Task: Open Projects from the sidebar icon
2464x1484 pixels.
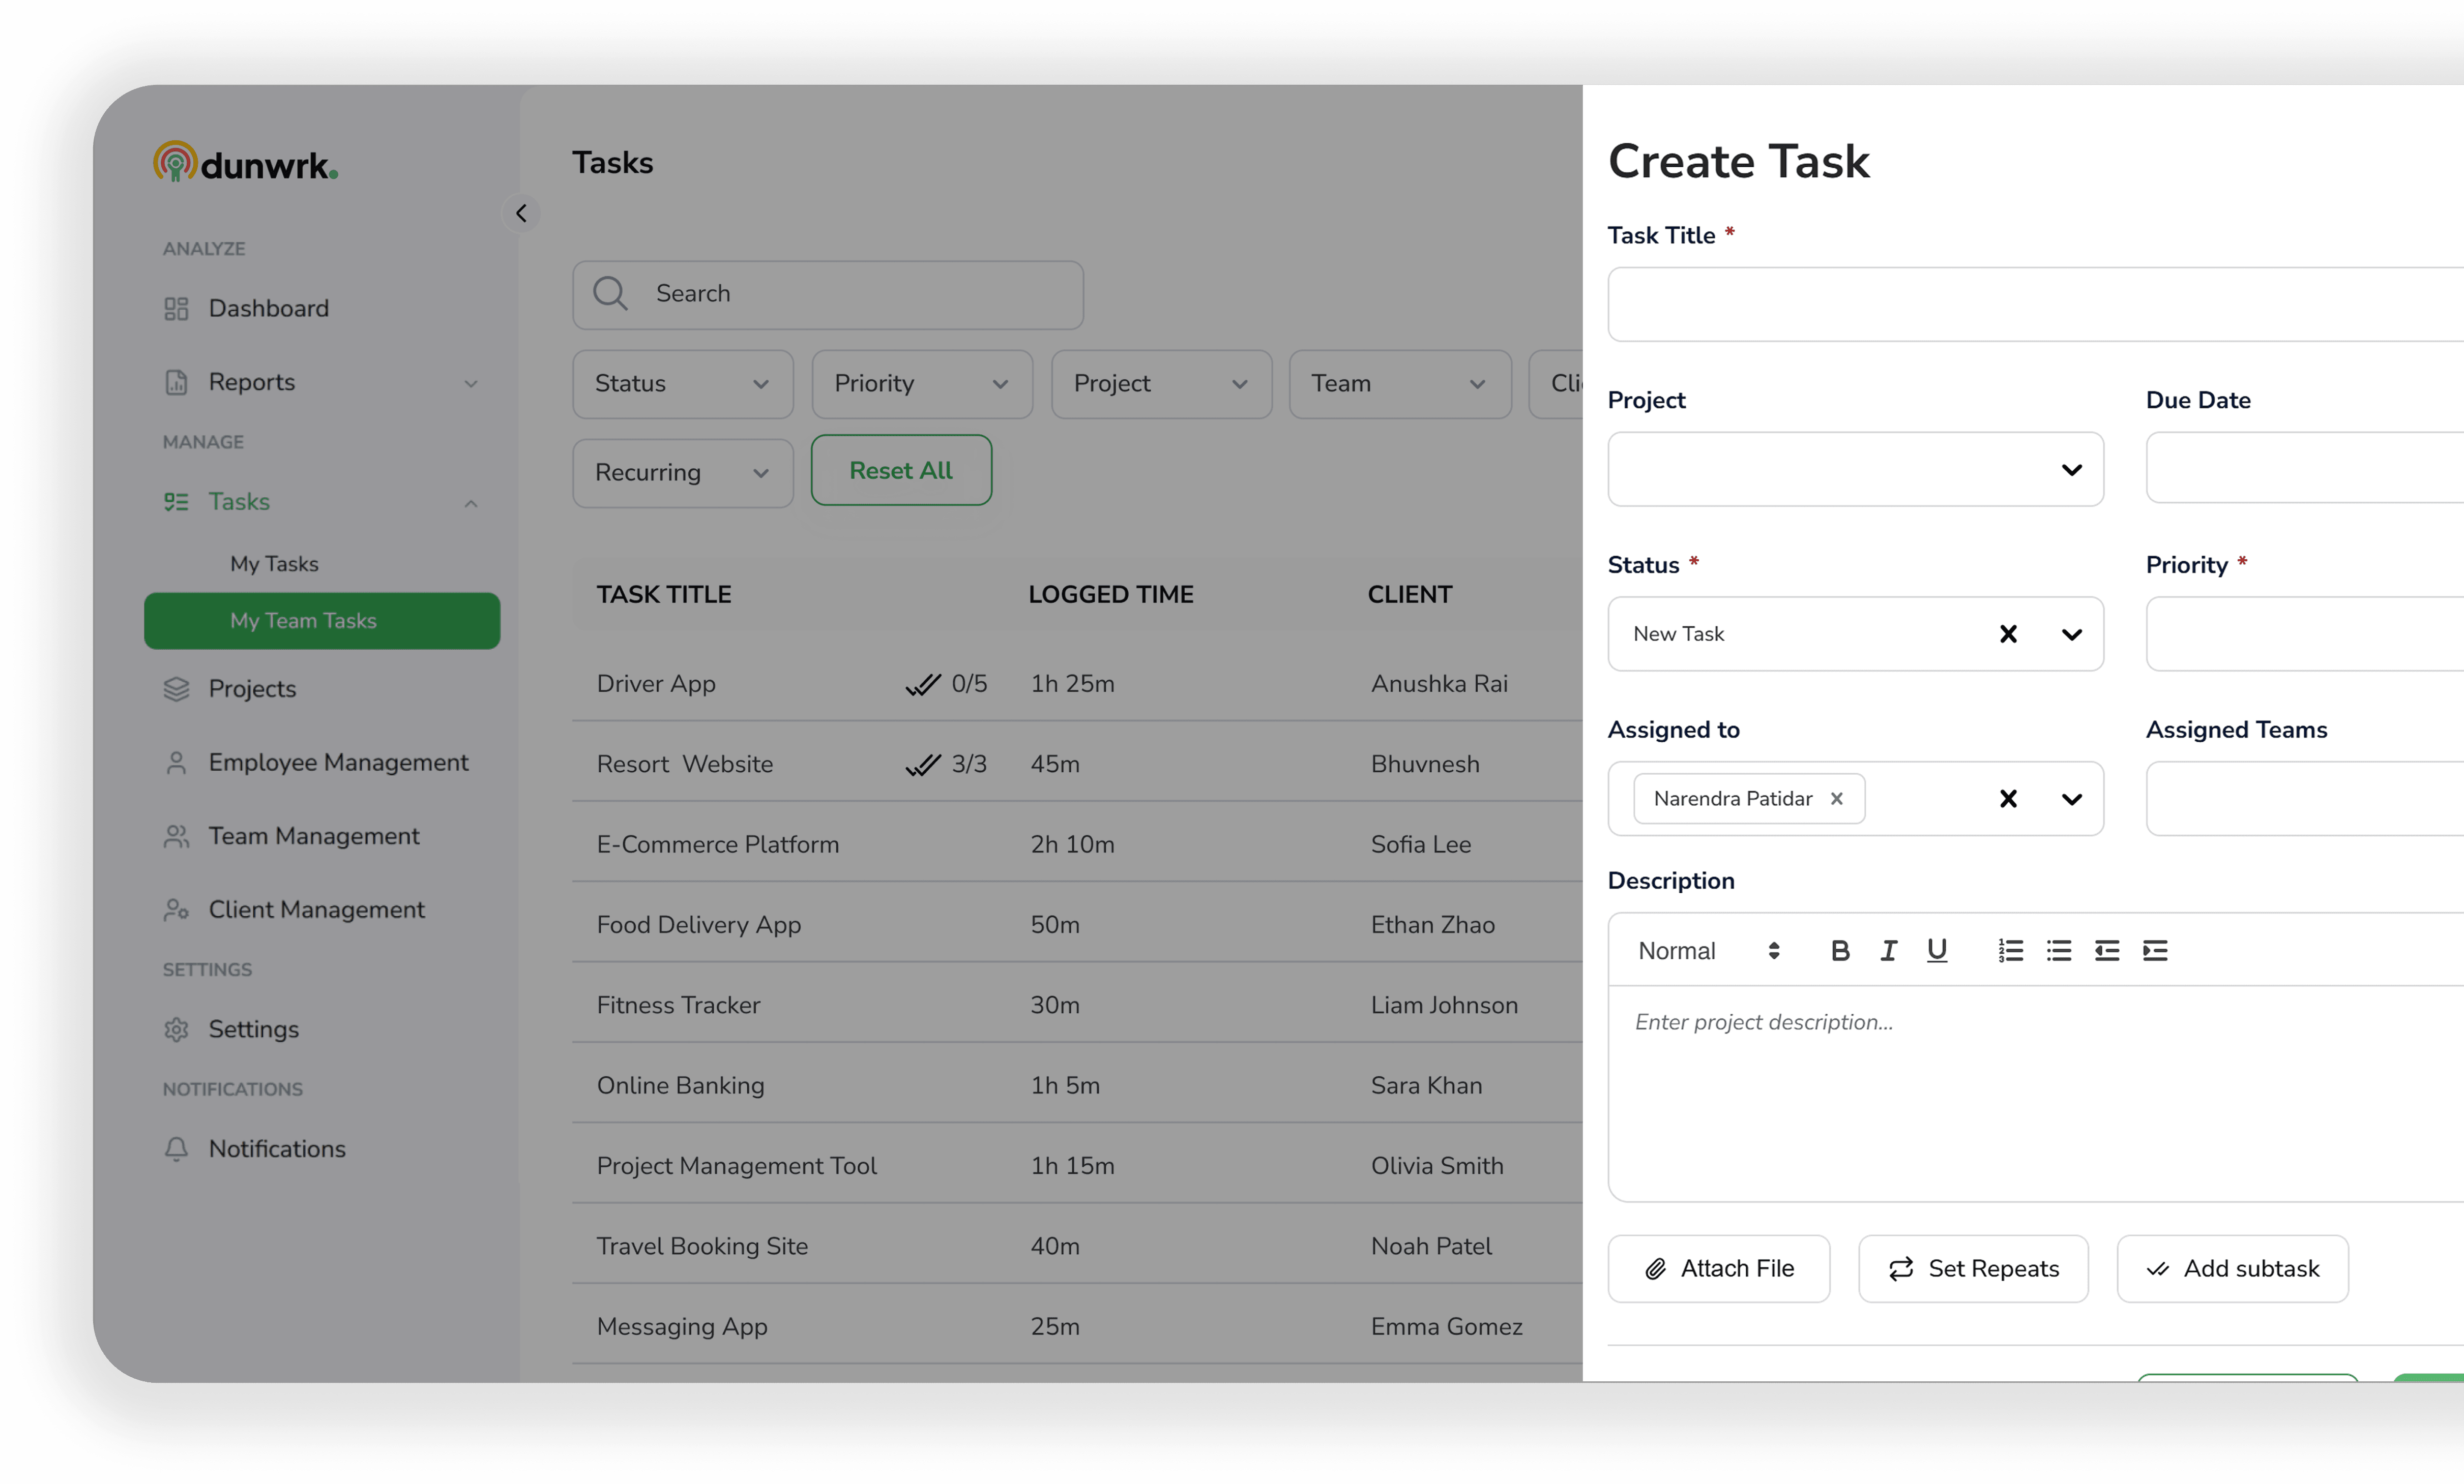Action: pyautogui.click(x=176, y=688)
